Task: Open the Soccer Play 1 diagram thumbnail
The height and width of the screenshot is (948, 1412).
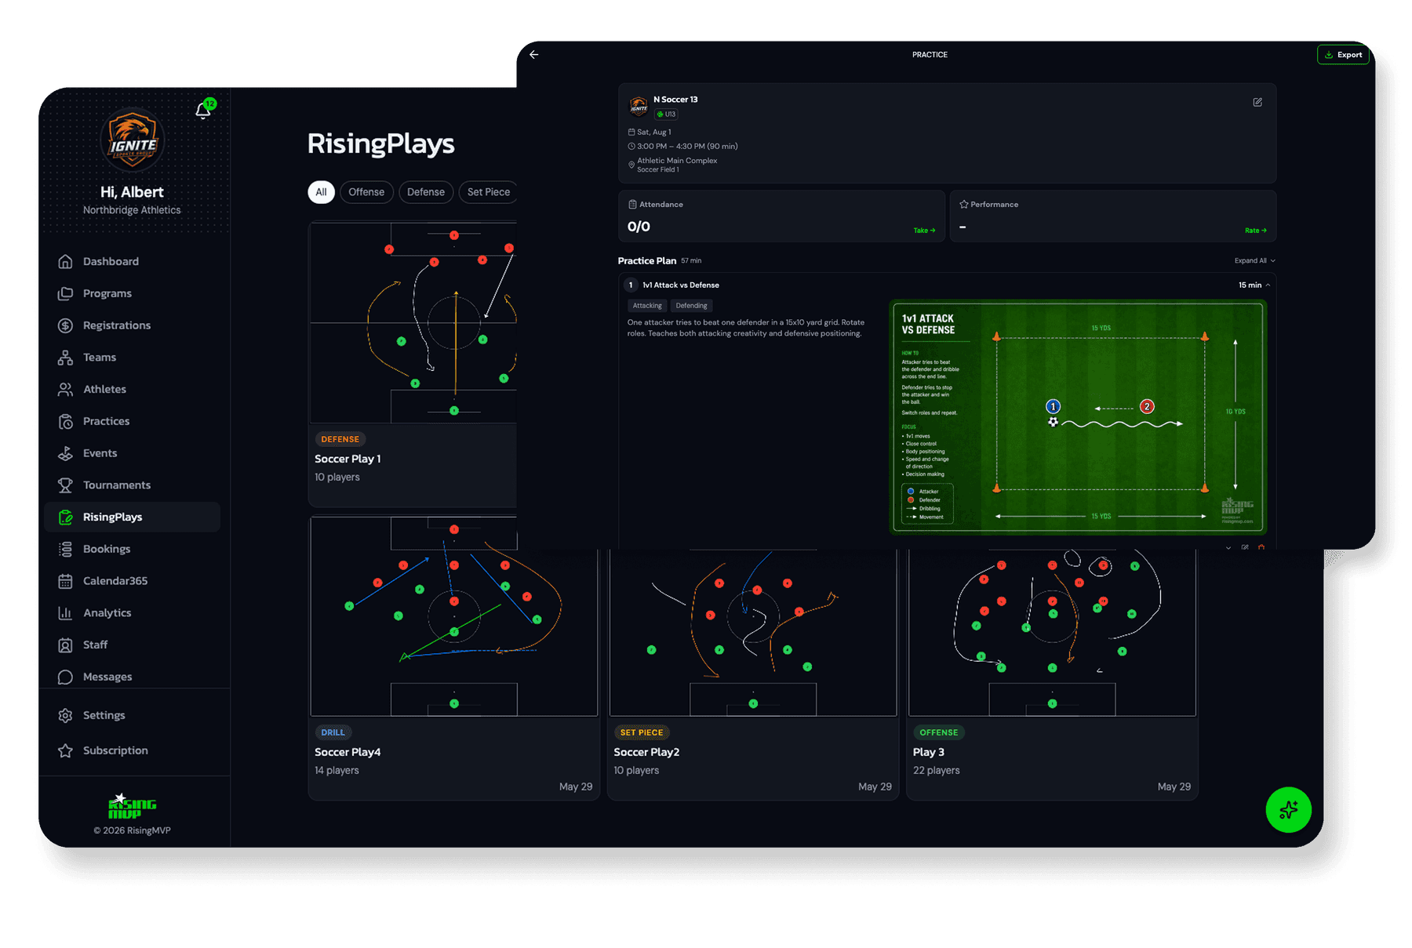Action: pos(413,323)
